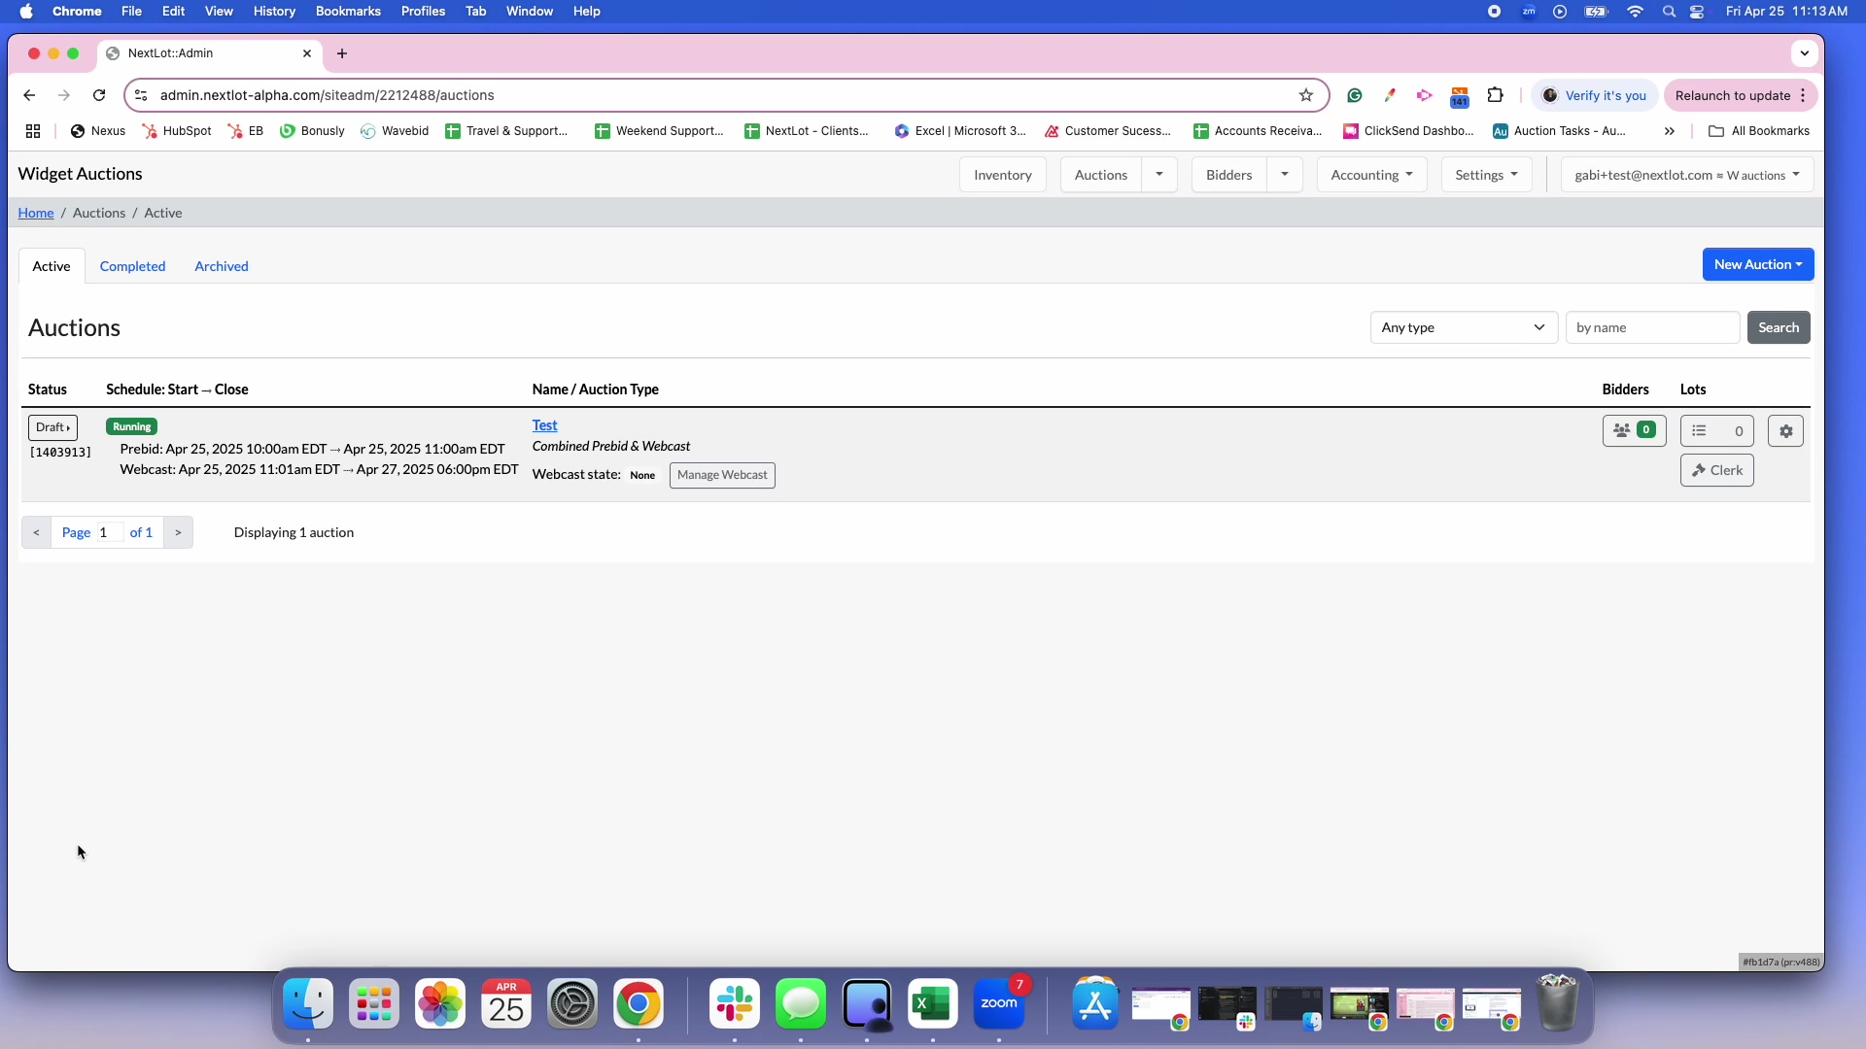Click the bidders count icon button
Image resolution: width=1866 pixels, height=1049 pixels.
coord(1634,430)
